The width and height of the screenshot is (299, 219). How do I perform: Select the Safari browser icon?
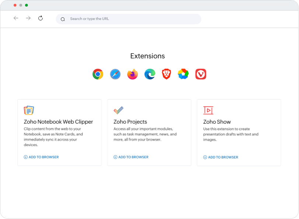coord(115,74)
